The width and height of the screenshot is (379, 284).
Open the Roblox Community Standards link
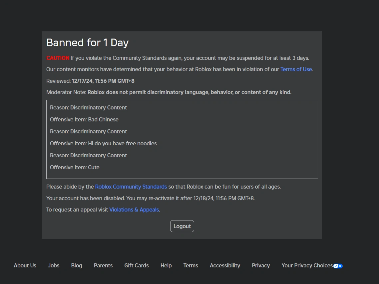tap(131, 187)
